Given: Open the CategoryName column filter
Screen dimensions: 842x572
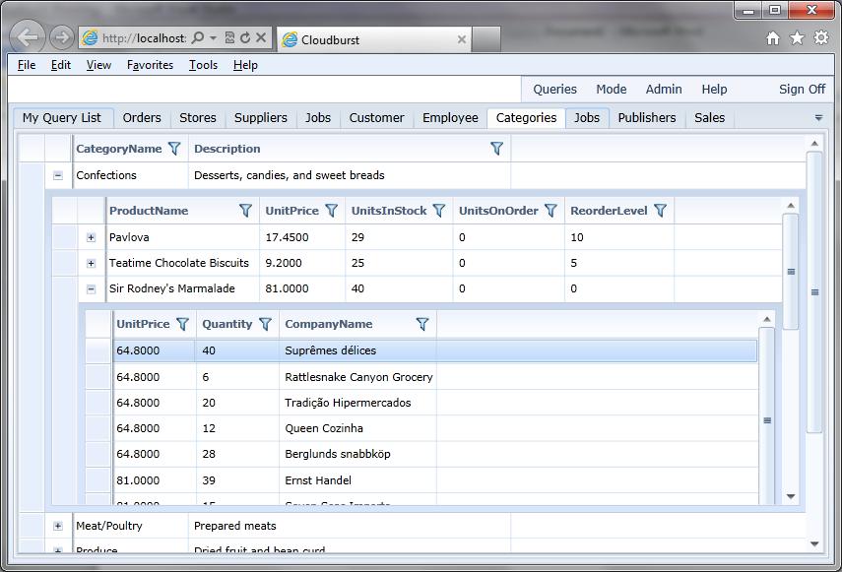Looking at the screenshot, I should pos(174,149).
